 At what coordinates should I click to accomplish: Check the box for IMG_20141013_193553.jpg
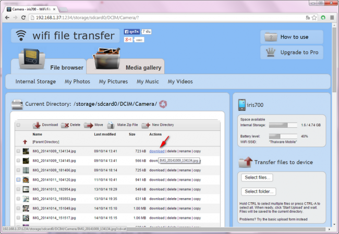tap(18, 199)
